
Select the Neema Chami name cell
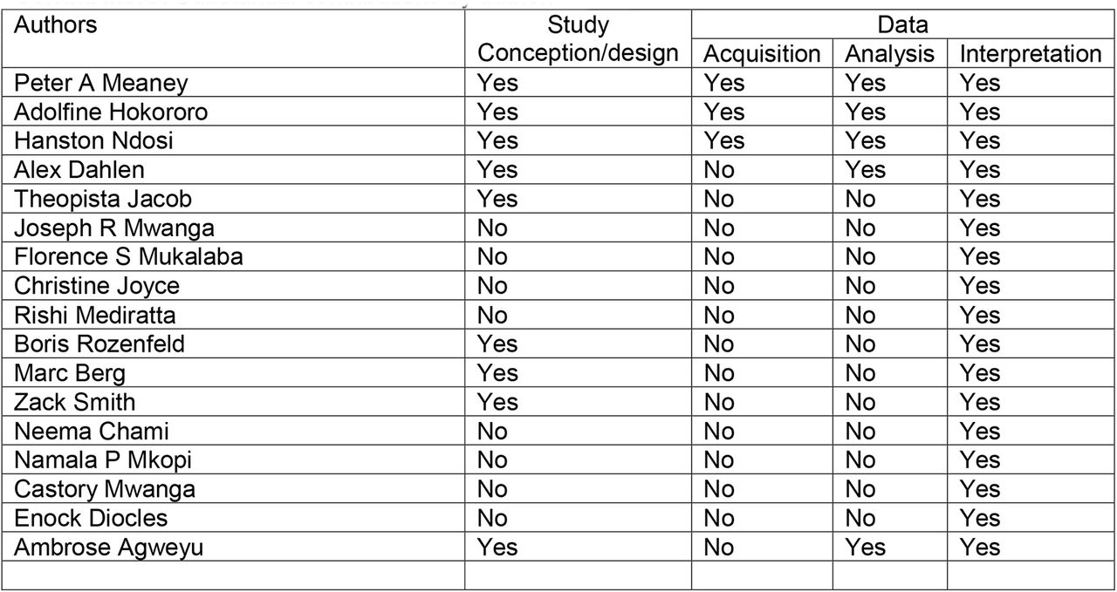click(x=233, y=431)
